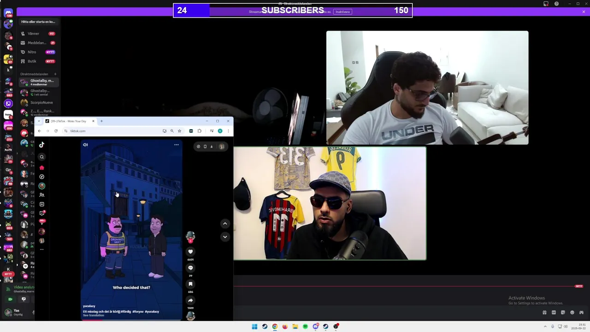Close the TikTok Chrome tab
590x332 pixels.
point(93,121)
